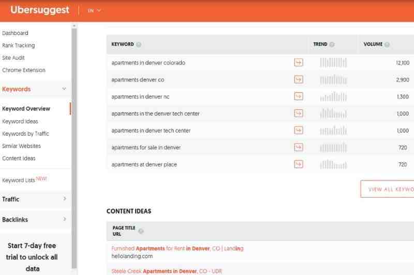Click the View All Keywords button
The height and width of the screenshot is (275, 414).
pyautogui.click(x=388, y=189)
